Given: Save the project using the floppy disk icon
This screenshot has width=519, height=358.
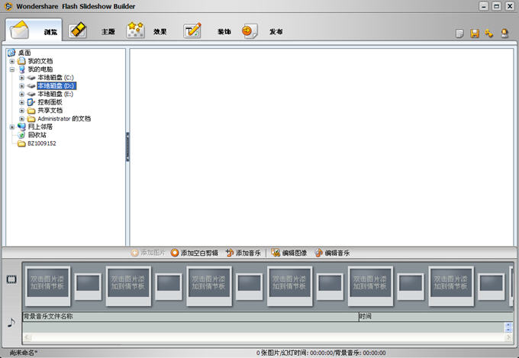Looking at the screenshot, I should pos(475,34).
